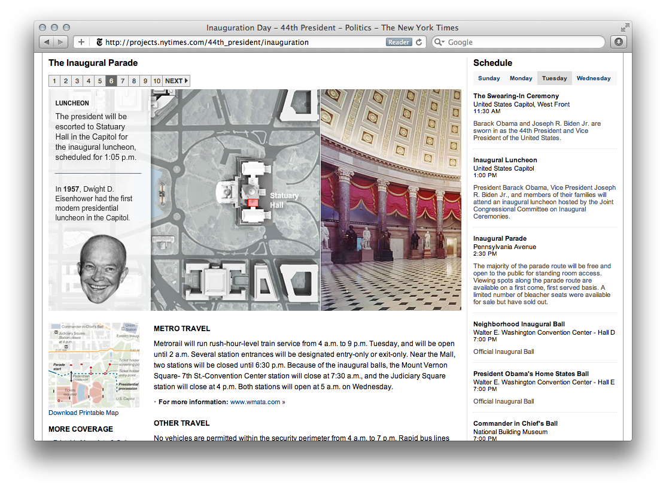The image size is (666, 488).
Task: Open the Downloads button in toolbar
Action: click(x=618, y=42)
